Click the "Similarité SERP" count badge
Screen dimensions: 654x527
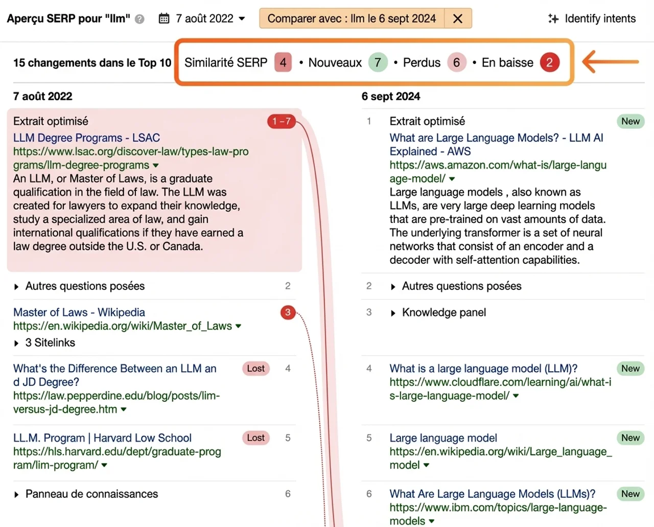(283, 62)
